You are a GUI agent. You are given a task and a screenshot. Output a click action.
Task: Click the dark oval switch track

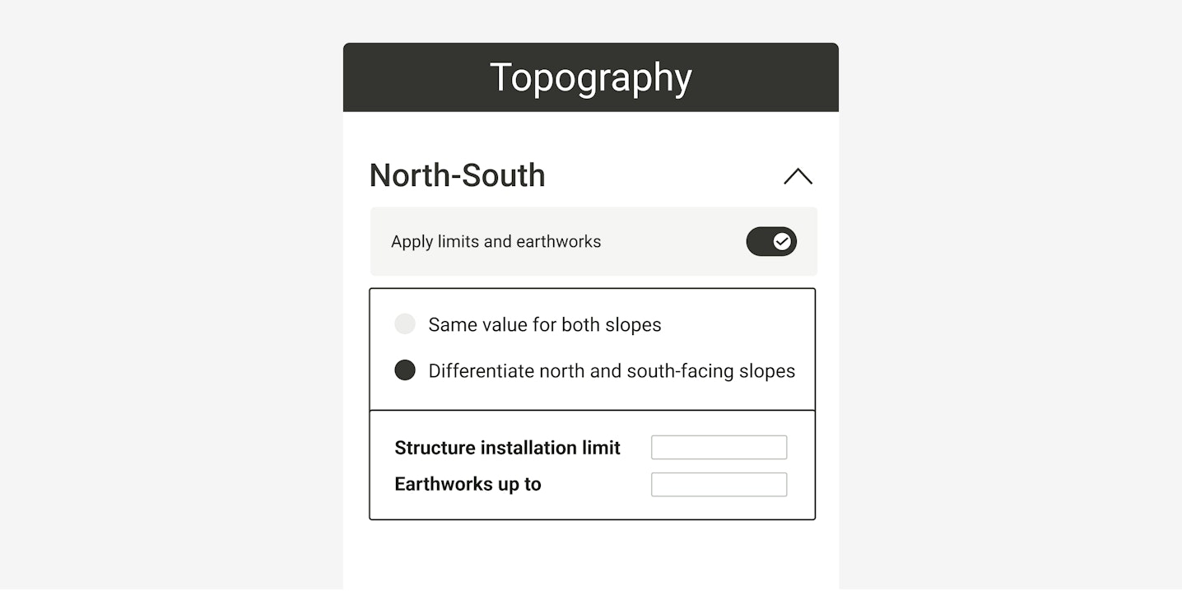coord(760,241)
